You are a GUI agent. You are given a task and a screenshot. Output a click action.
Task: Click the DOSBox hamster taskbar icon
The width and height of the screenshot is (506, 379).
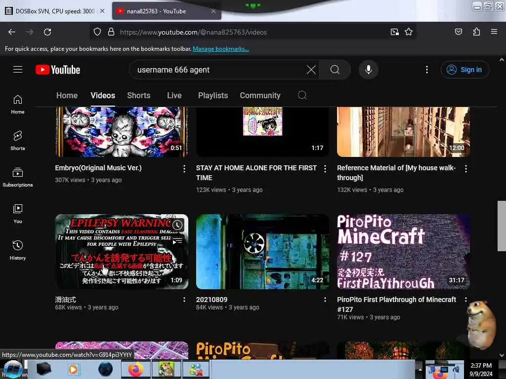(166, 369)
